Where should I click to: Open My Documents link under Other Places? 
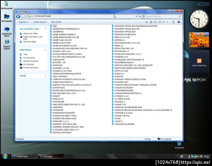[29, 58]
